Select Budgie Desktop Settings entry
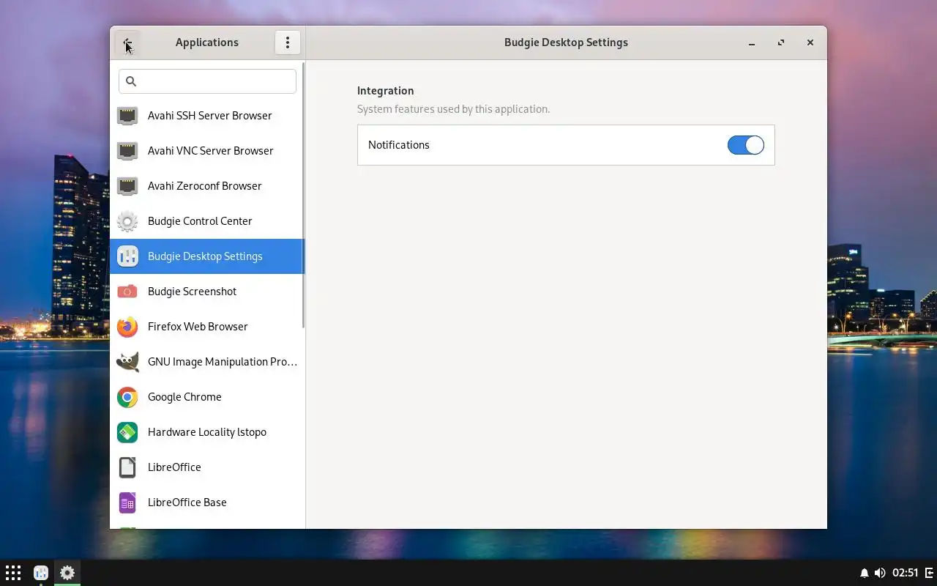937x586 pixels. tap(207, 256)
